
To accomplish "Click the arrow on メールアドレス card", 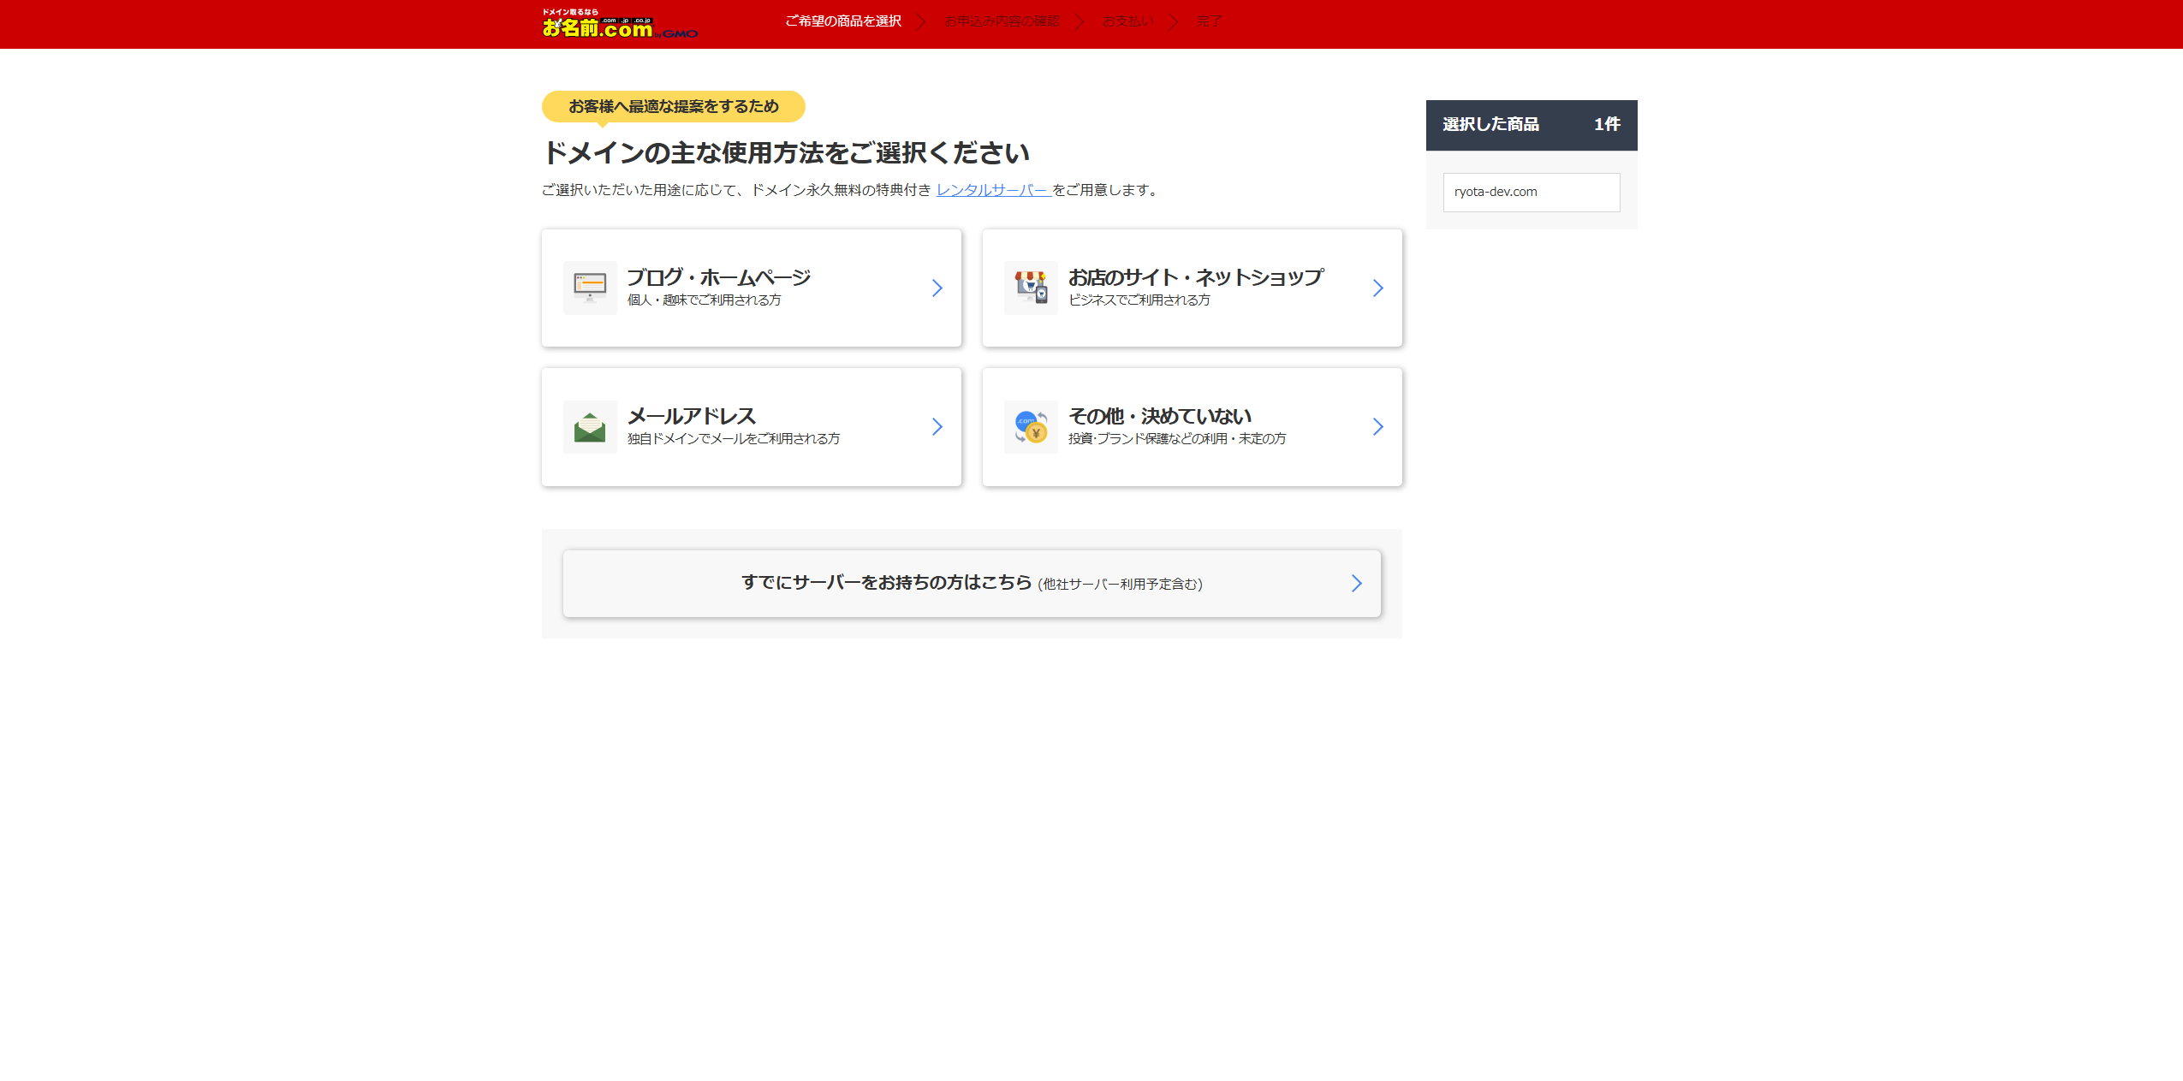I will pyautogui.click(x=937, y=426).
